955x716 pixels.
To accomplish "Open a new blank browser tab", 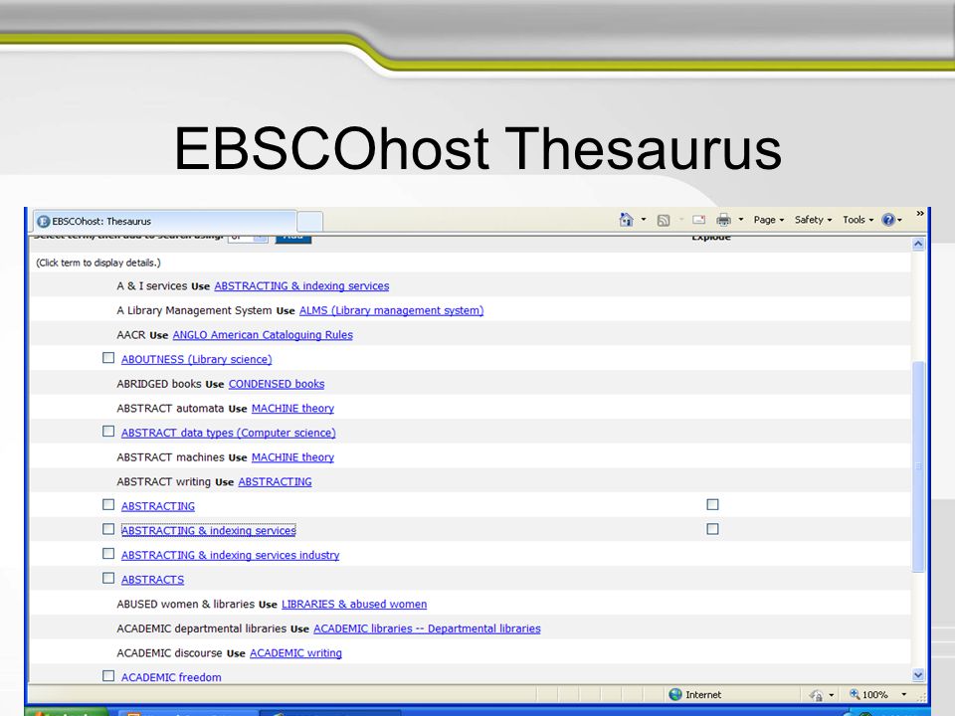I will (310, 222).
